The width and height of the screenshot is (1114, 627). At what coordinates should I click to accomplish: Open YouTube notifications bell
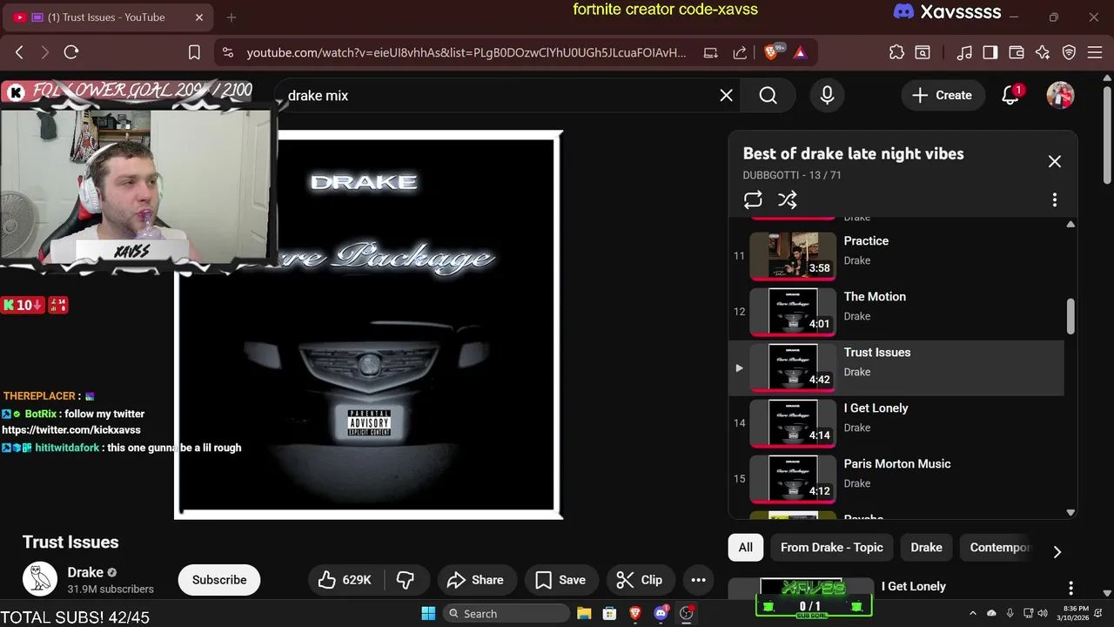1010,95
